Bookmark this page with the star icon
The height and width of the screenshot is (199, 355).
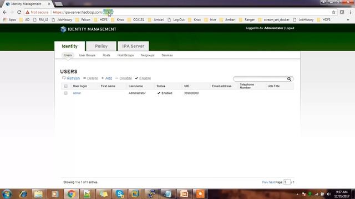click(333, 12)
